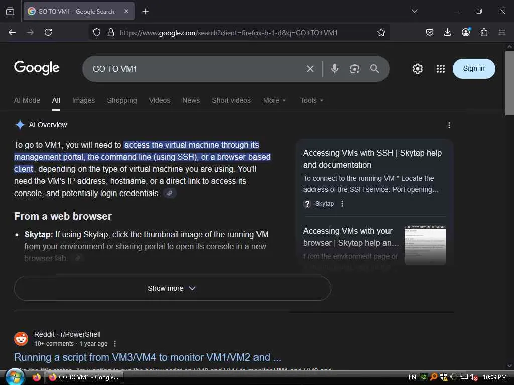Open Skytap browser article thumbnail
The width and height of the screenshot is (514, 385).
click(x=425, y=245)
